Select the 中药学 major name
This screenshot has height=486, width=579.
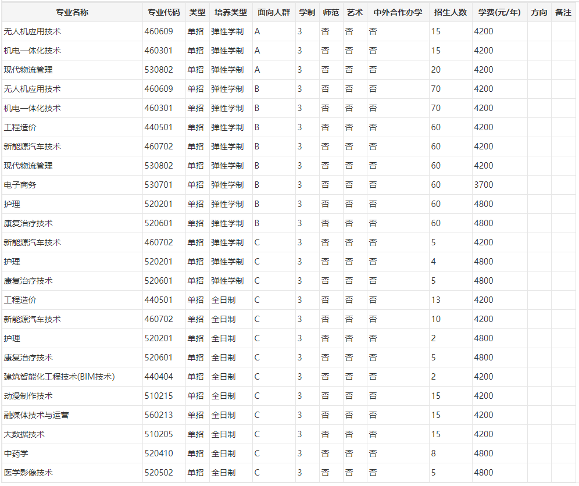[16, 453]
